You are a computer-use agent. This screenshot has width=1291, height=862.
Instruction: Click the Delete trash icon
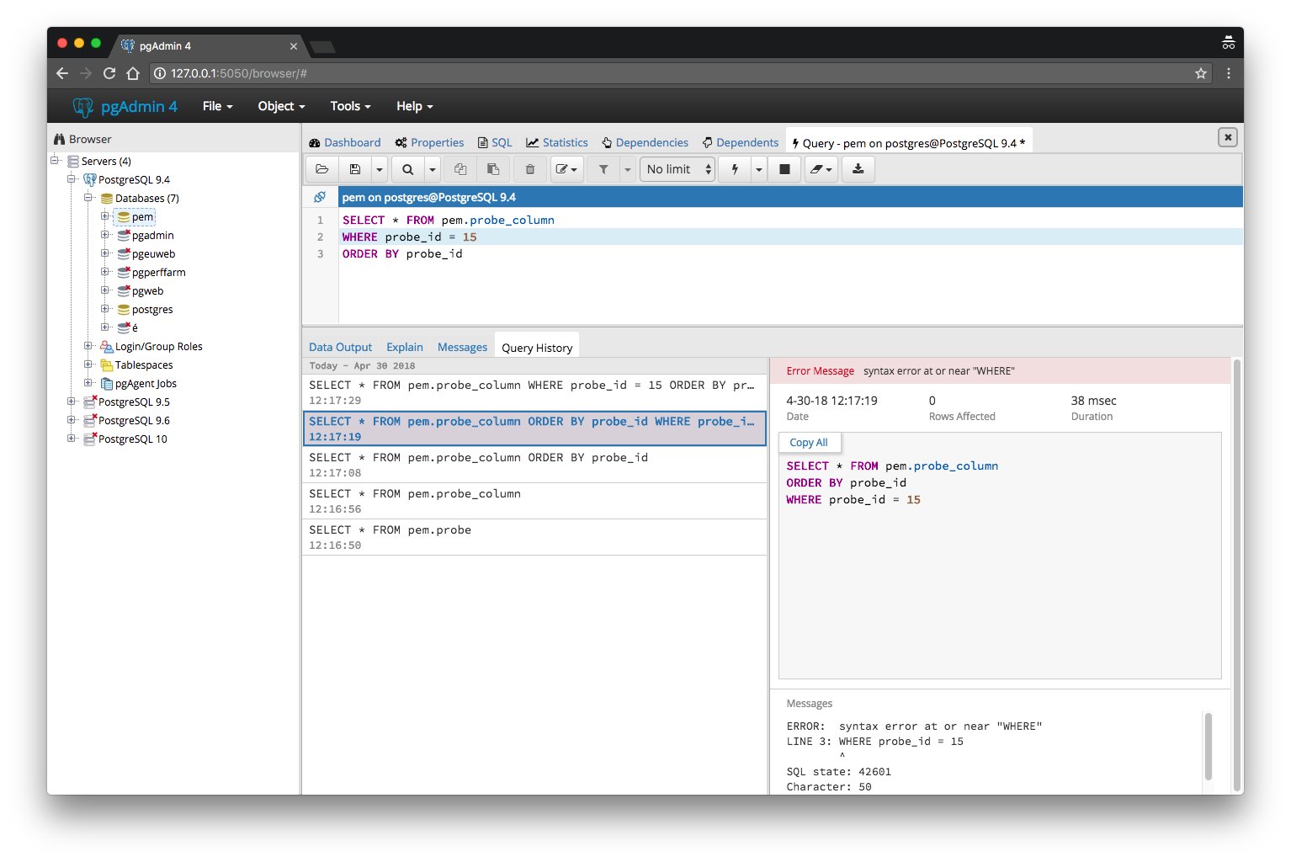pyautogui.click(x=530, y=169)
